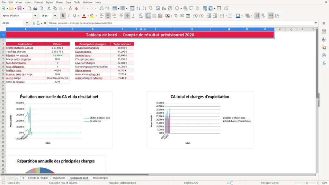Open the Underline style dropdown arrow
This screenshot has height=185, width=329.
click(x=78, y=16)
